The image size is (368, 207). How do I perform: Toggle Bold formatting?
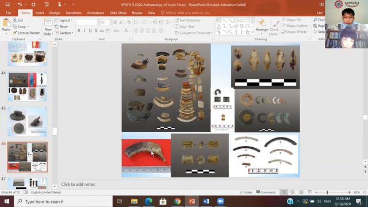tap(79, 30)
